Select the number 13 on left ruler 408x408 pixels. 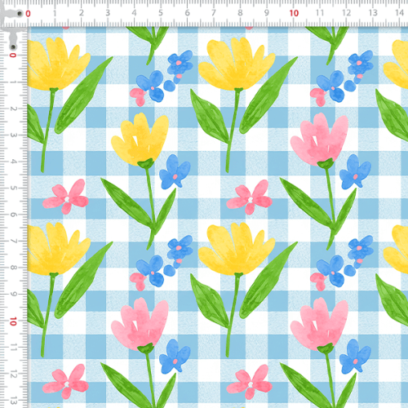13,401
